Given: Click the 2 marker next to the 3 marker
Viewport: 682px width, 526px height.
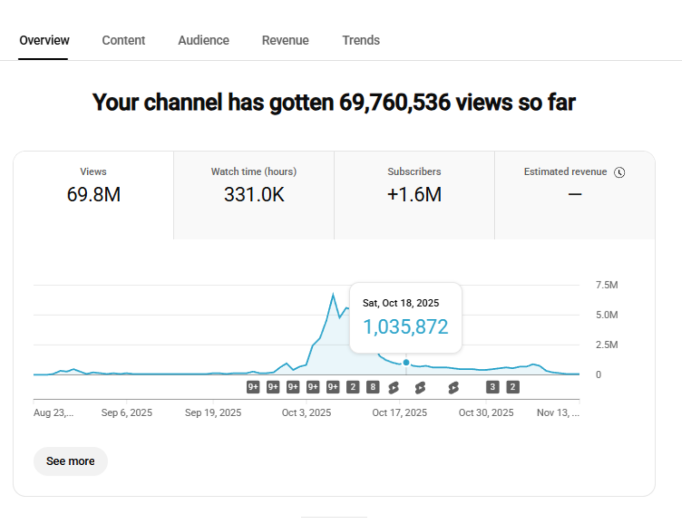Looking at the screenshot, I should coord(512,387).
